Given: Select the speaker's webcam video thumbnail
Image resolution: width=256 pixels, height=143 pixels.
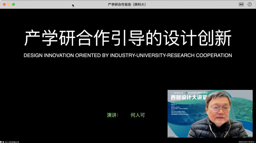Looking at the screenshot, I should click(x=210, y=114).
